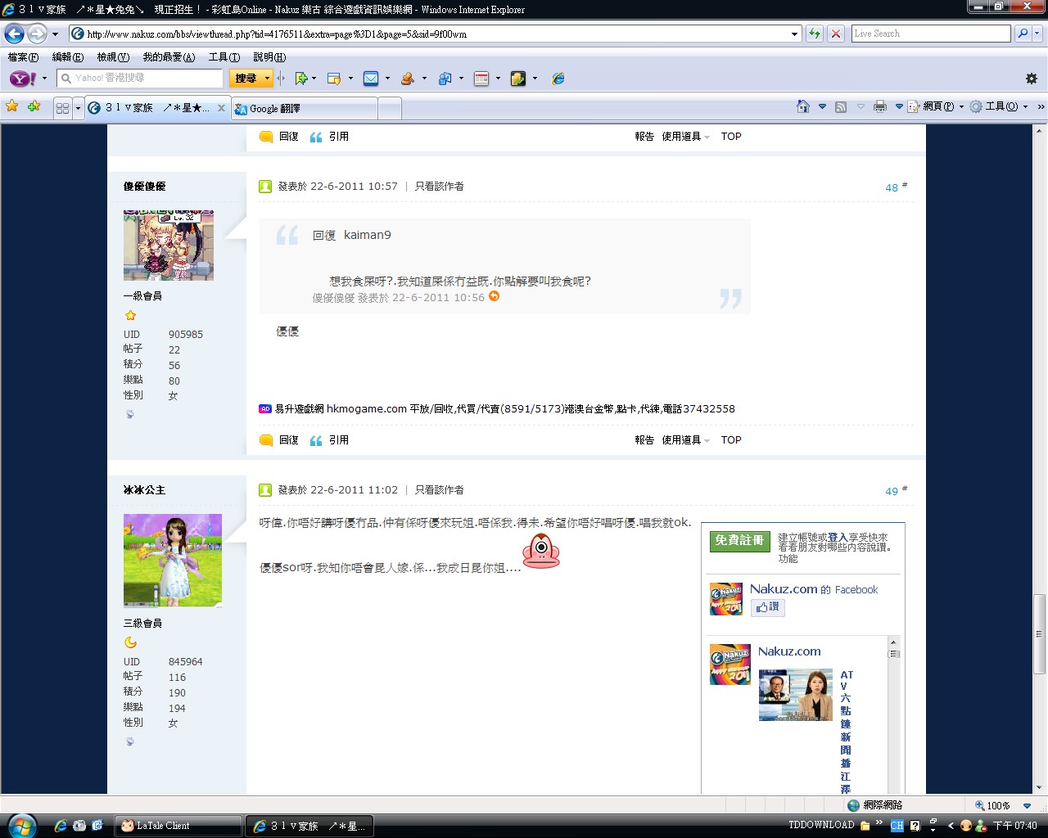Click 引用 quote link under post 48

coord(338,440)
